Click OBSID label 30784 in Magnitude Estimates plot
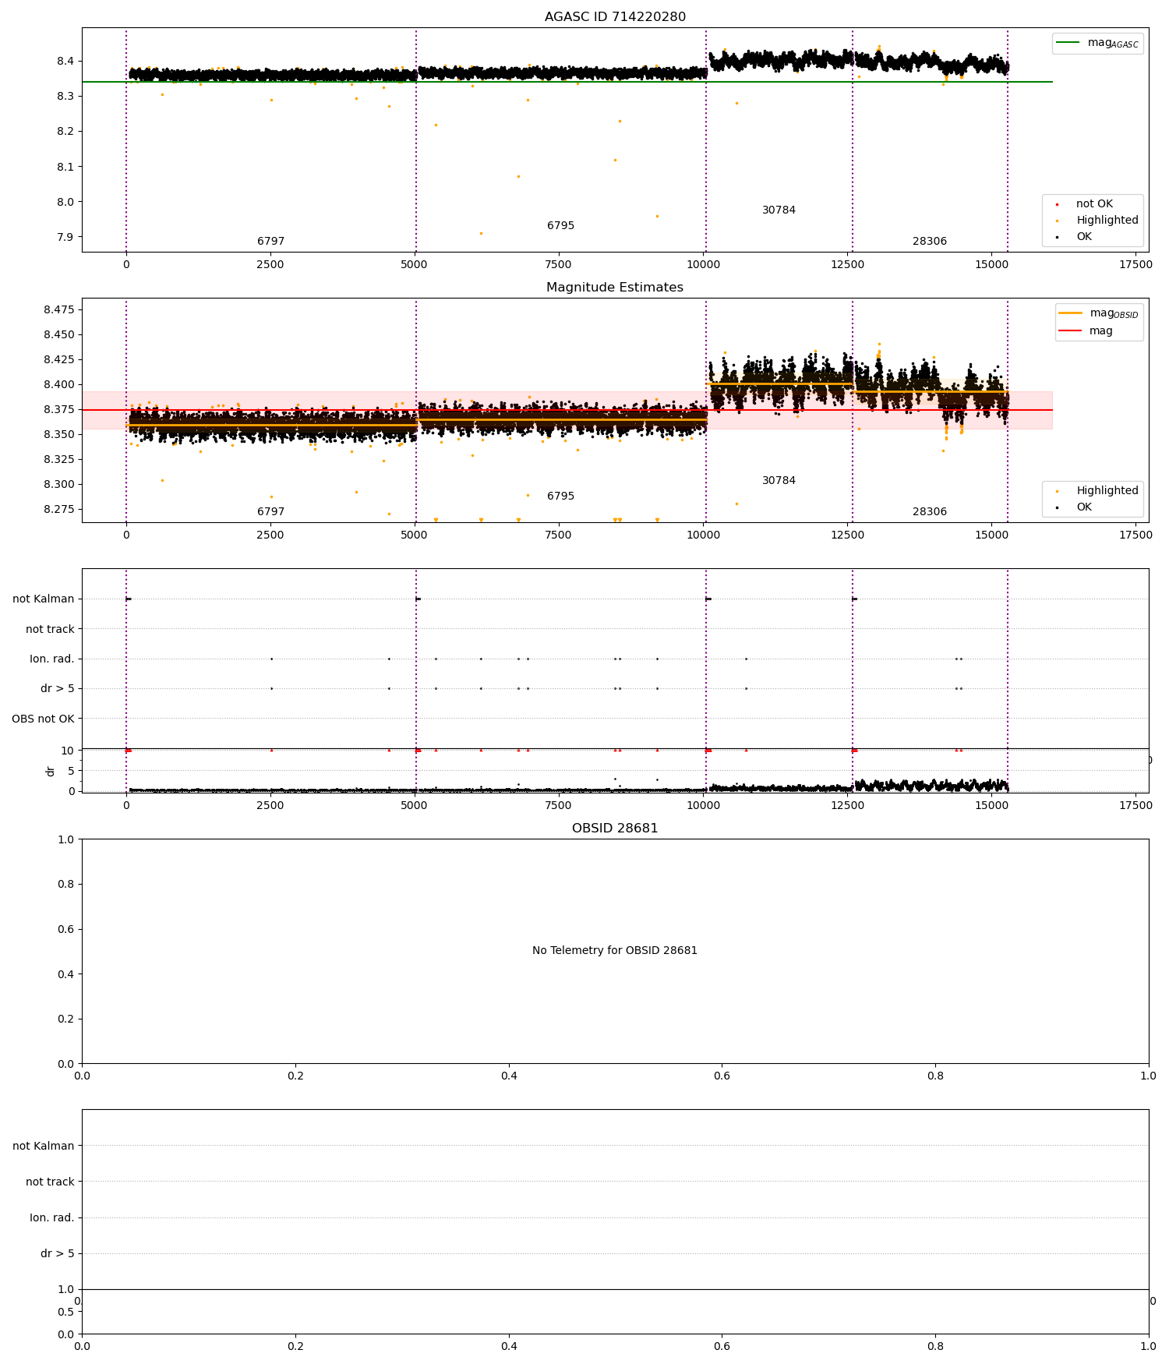The height and width of the screenshot is (1364, 1169). point(779,481)
